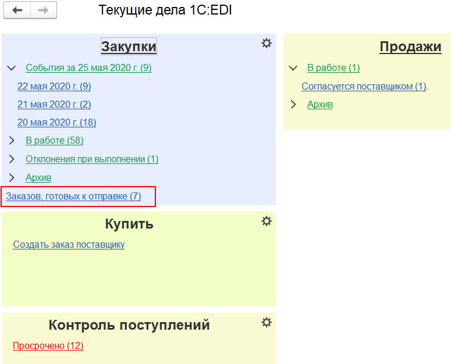Expand the Архив group in Продажи
The height and width of the screenshot is (364, 451).
pos(293,104)
